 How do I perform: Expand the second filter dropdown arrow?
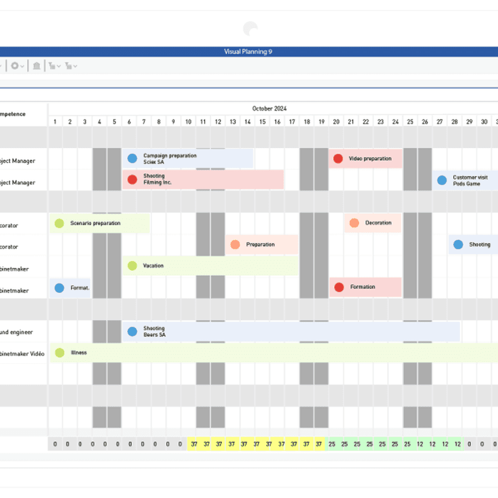coord(75,66)
